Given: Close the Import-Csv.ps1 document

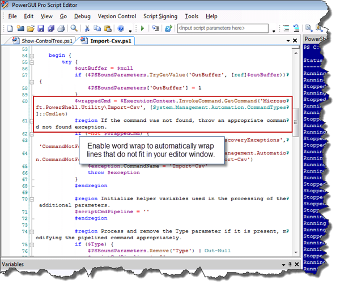Looking at the screenshot, I should click(295, 40).
